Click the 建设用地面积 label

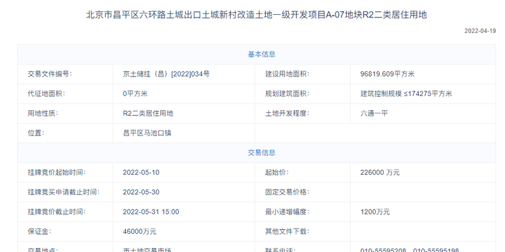288,74
